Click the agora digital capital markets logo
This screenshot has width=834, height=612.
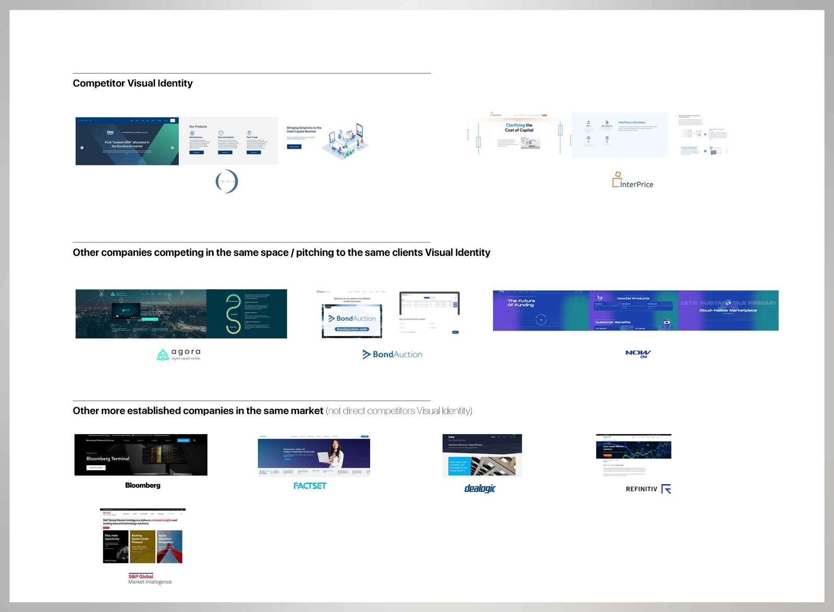179,354
